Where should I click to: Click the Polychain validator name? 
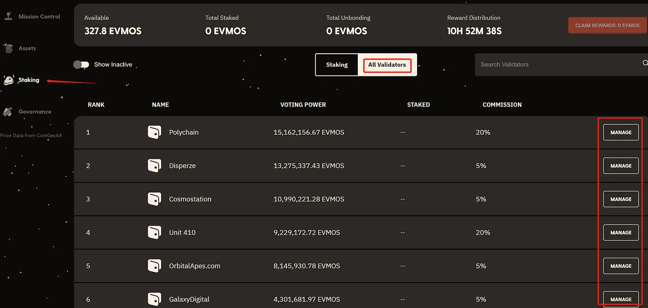click(x=184, y=132)
